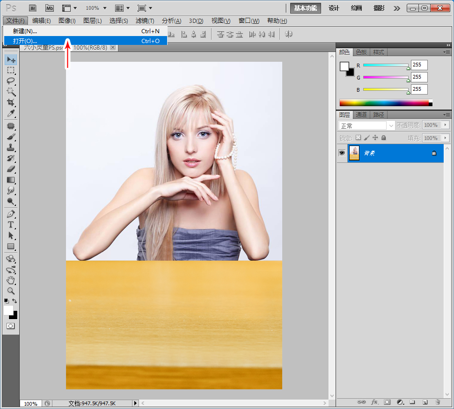Select the Brush tool

tap(11, 137)
